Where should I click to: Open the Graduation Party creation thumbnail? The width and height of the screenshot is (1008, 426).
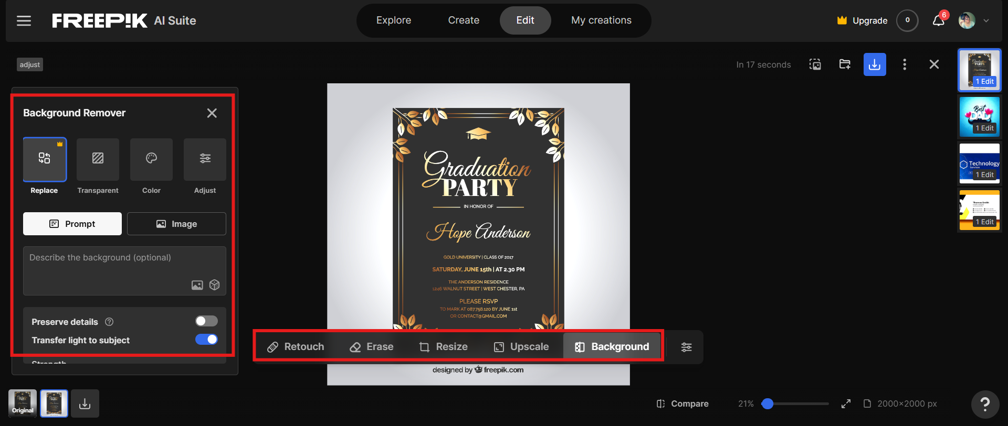click(x=980, y=70)
